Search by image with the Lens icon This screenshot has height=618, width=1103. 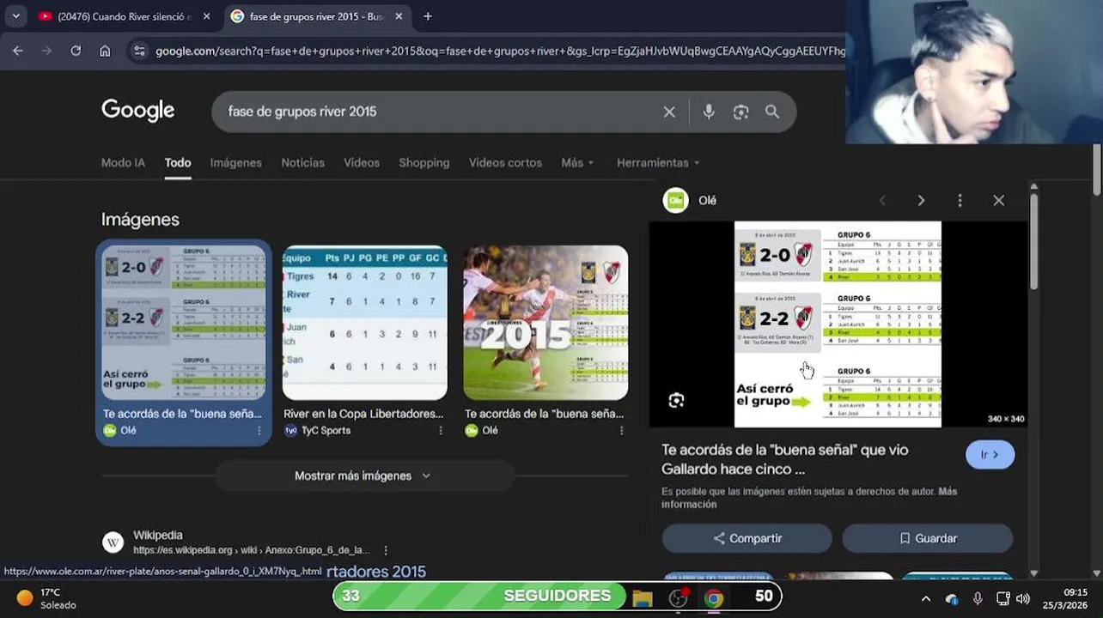[740, 112]
